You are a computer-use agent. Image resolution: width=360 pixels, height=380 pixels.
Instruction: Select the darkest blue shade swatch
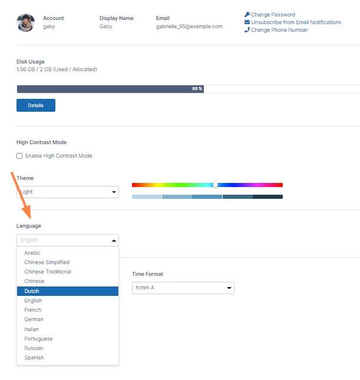tap(268, 197)
